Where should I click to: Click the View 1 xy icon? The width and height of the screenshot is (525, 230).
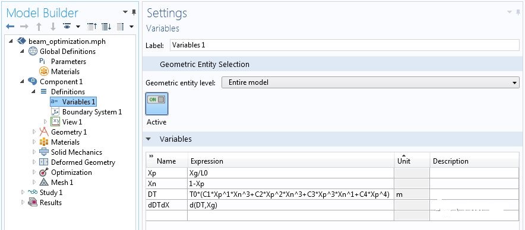(55, 122)
